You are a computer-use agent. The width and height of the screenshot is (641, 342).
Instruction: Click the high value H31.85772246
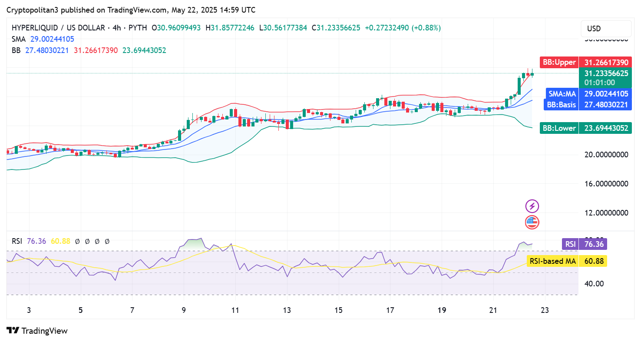coord(230,28)
